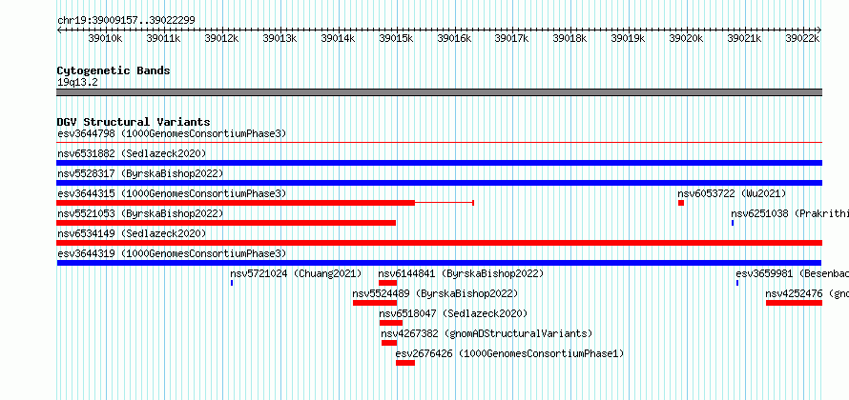Viewport: 849px width, 400px height.
Task: Click the 39022k ruler position
Action: click(803, 38)
